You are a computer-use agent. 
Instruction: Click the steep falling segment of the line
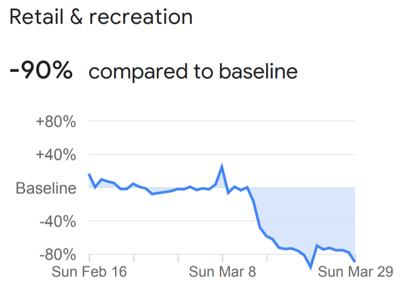pyautogui.click(x=257, y=214)
